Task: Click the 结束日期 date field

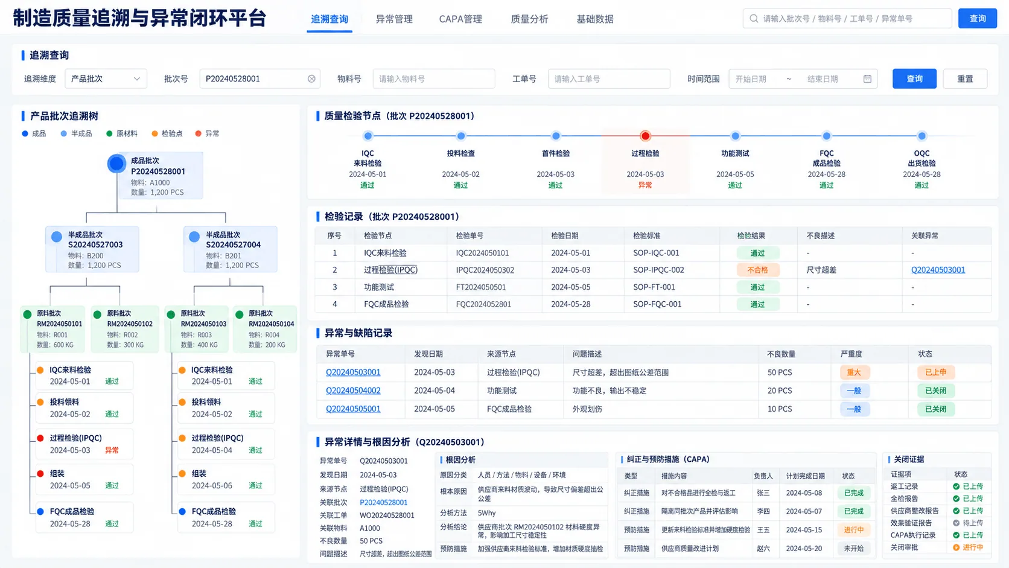Action: pyautogui.click(x=823, y=79)
